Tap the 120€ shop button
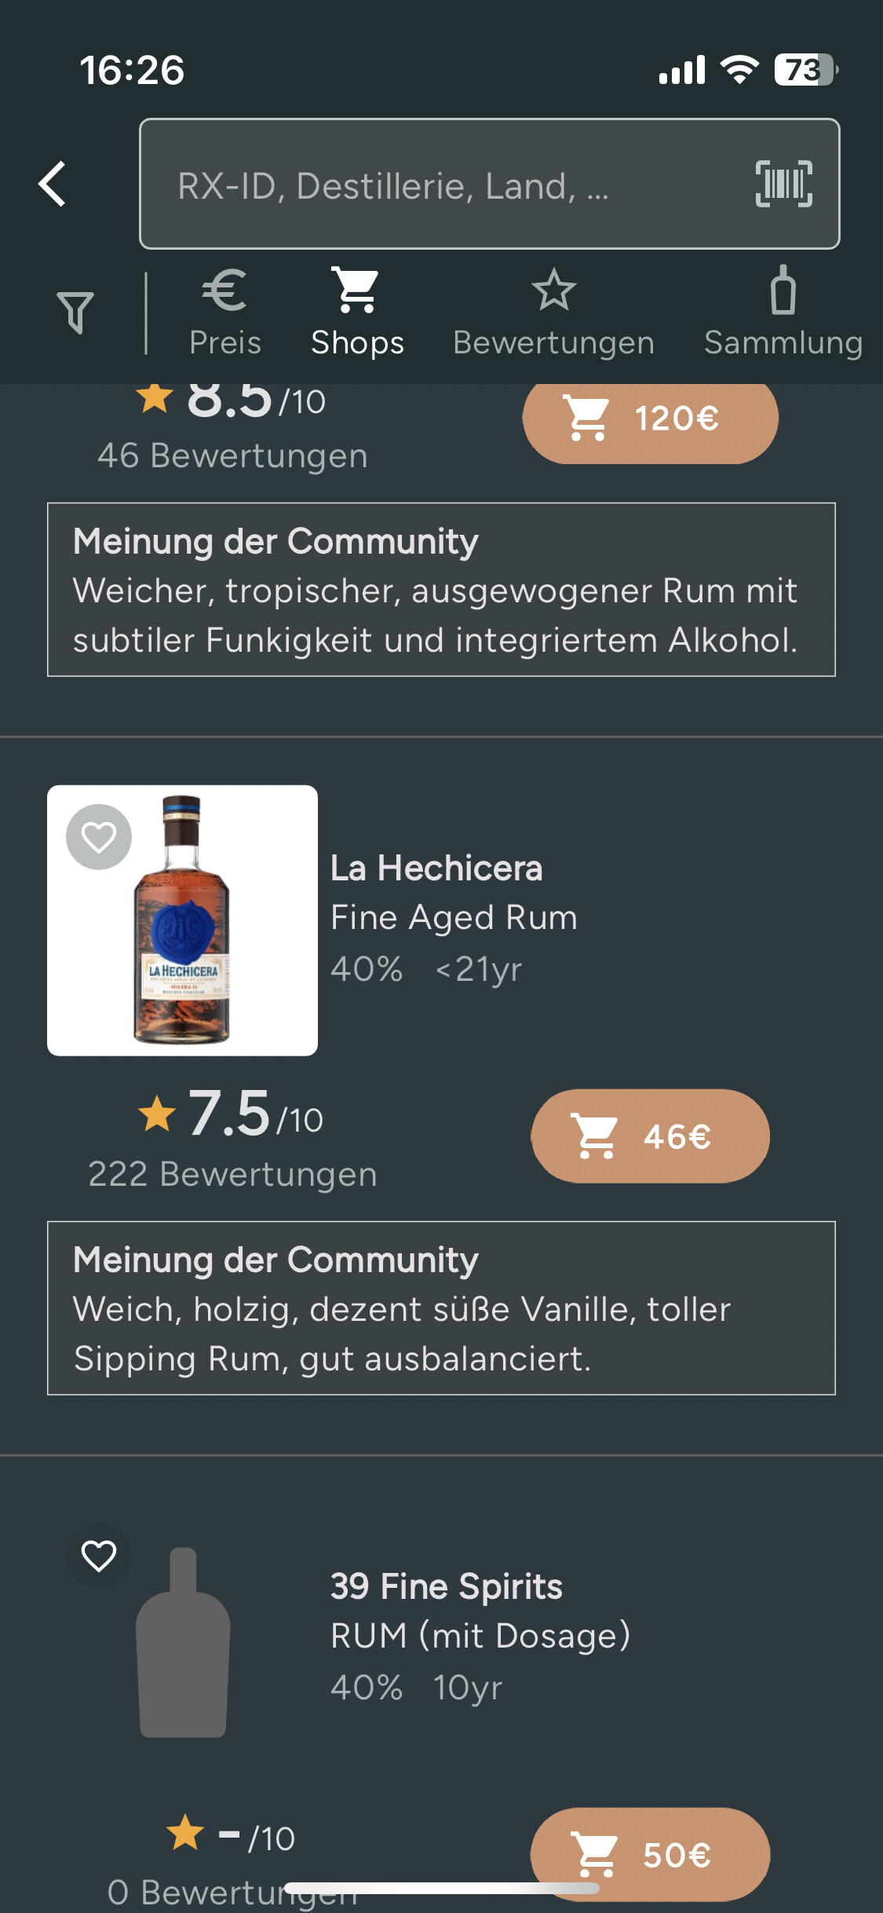The height and width of the screenshot is (1913, 883). pos(650,418)
